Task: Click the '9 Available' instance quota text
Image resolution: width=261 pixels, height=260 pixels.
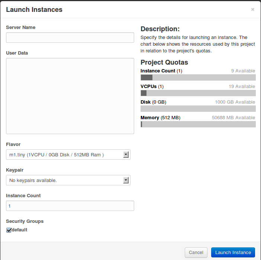Action: click(x=243, y=71)
